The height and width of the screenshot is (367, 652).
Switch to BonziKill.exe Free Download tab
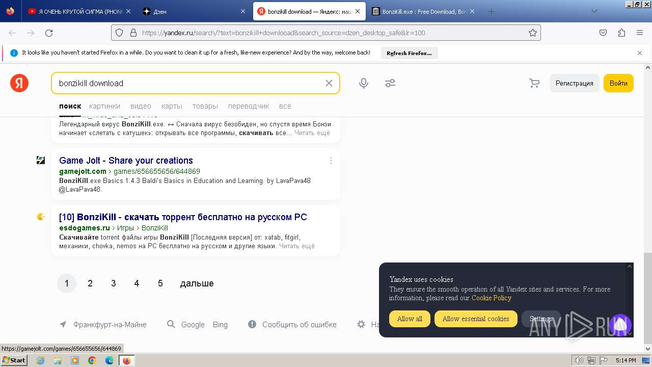[x=424, y=11]
